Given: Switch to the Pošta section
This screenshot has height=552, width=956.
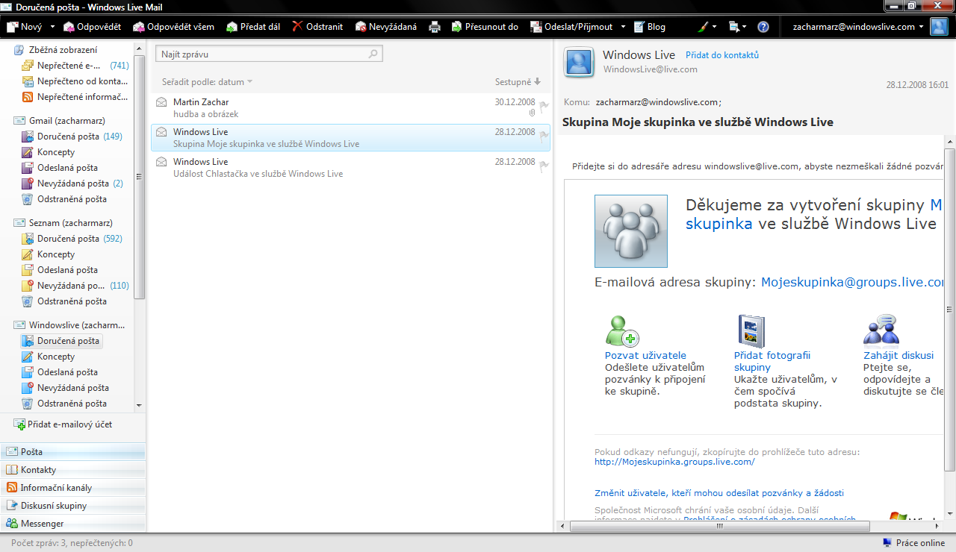Looking at the screenshot, I should point(72,452).
